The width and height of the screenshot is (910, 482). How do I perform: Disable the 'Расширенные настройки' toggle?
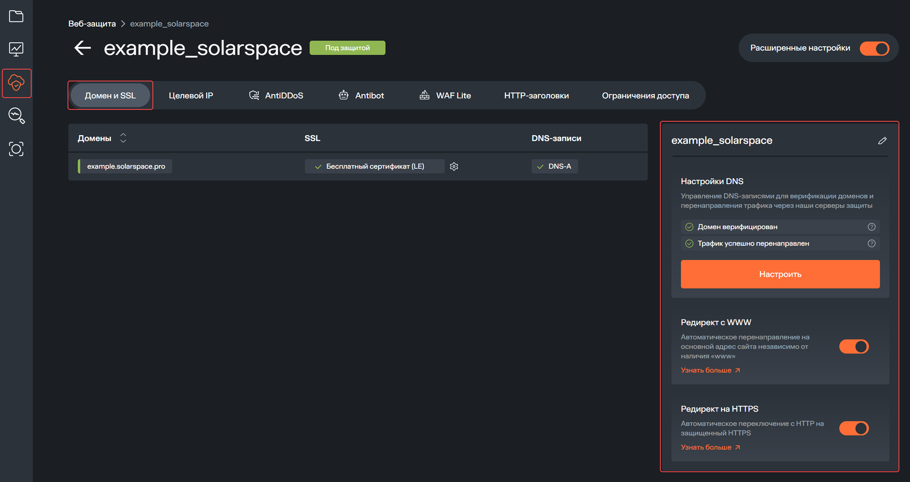coord(875,48)
